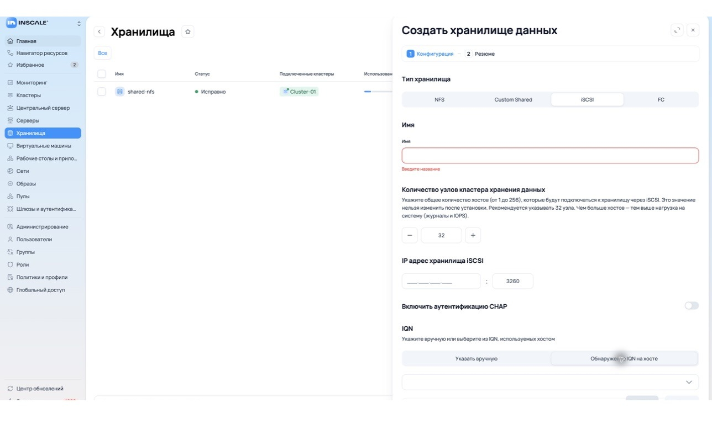This screenshot has width=712, height=424.
Task: Open Образы section
Action: (43, 184)
